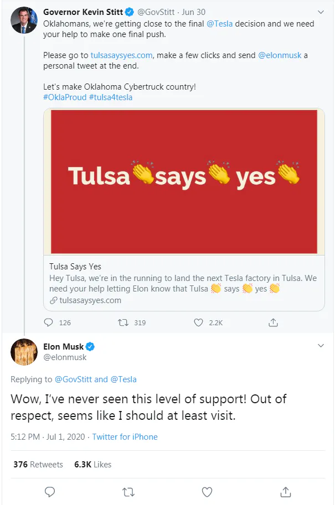Share Elon Musk's tweet
Image resolution: width=335 pixels, height=505 pixels.
pyautogui.click(x=286, y=491)
